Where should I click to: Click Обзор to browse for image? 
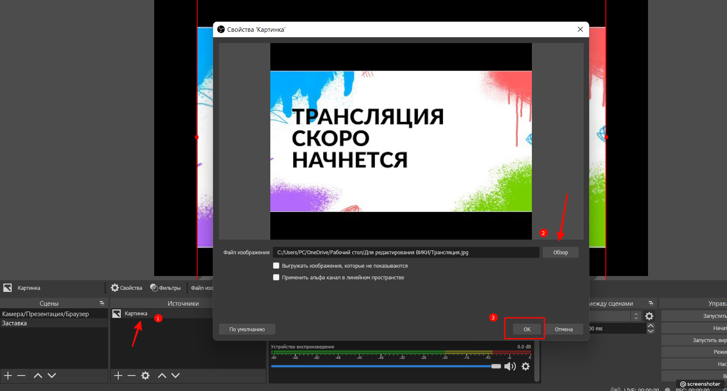click(560, 253)
